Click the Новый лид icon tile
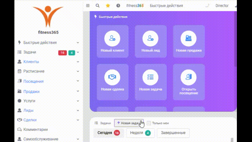 point(150,39)
